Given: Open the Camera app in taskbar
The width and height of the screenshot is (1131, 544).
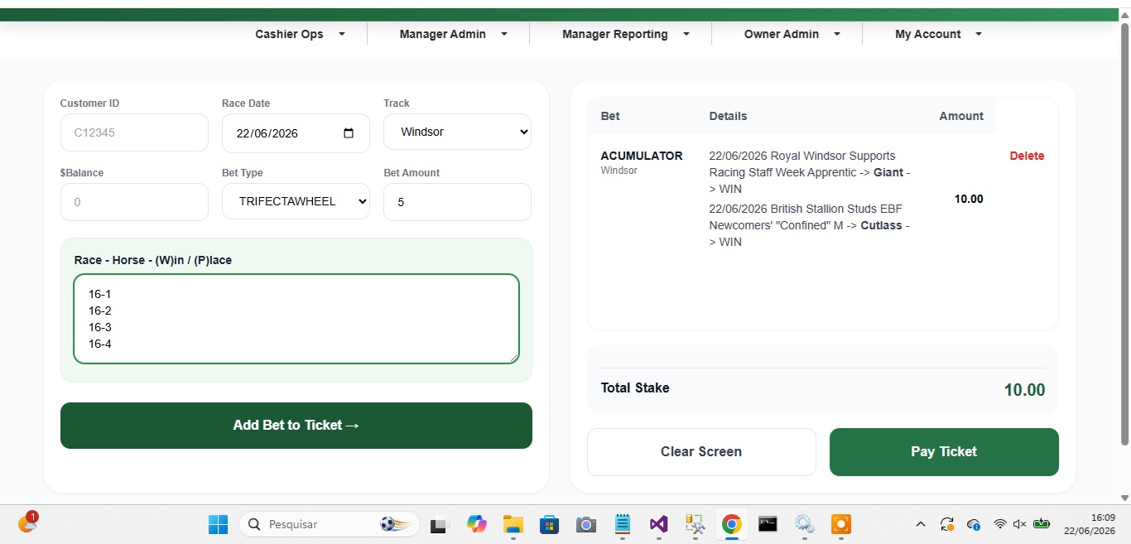Looking at the screenshot, I should pos(586,524).
